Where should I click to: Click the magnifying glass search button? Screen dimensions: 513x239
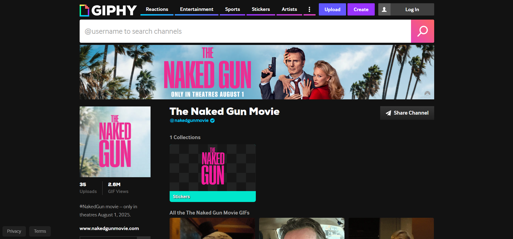(422, 31)
